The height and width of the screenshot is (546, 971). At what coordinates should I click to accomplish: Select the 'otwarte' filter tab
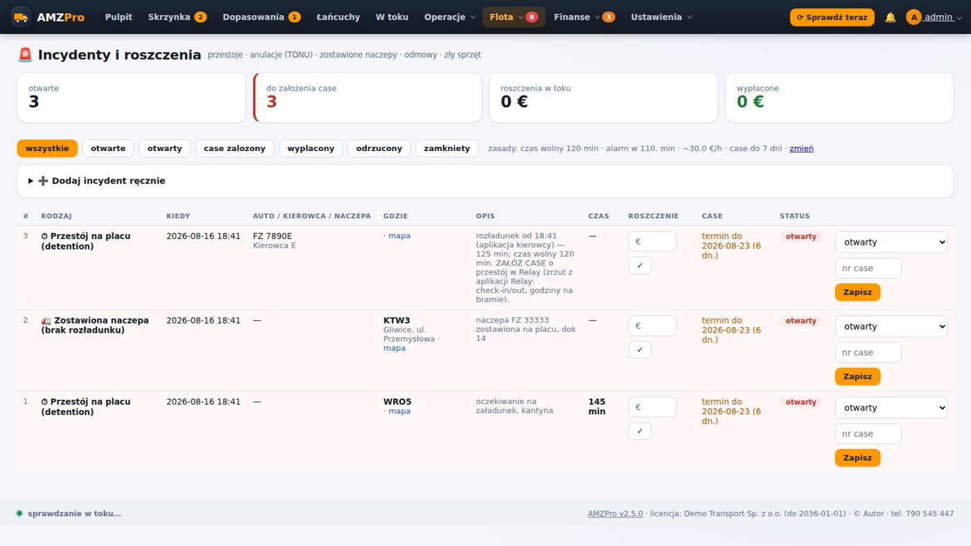[x=108, y=148]
